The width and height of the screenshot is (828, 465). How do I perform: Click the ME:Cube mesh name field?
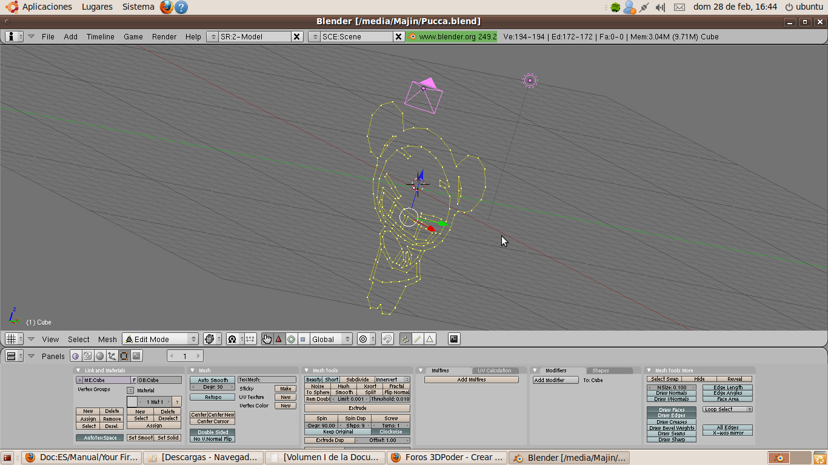click(106, 380)
